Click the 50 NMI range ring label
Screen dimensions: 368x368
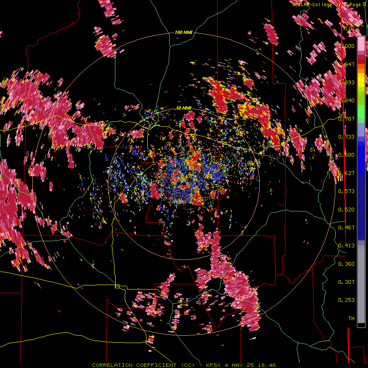coord(184,108)
